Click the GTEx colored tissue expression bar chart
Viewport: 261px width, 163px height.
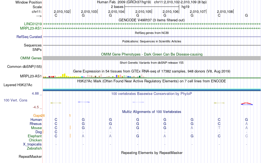click(x=95, y=76)
